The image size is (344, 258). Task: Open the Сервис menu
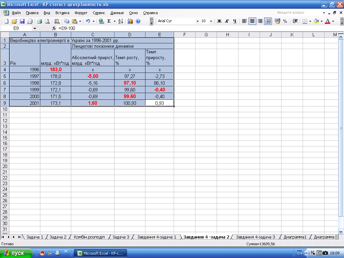(99, 13)
